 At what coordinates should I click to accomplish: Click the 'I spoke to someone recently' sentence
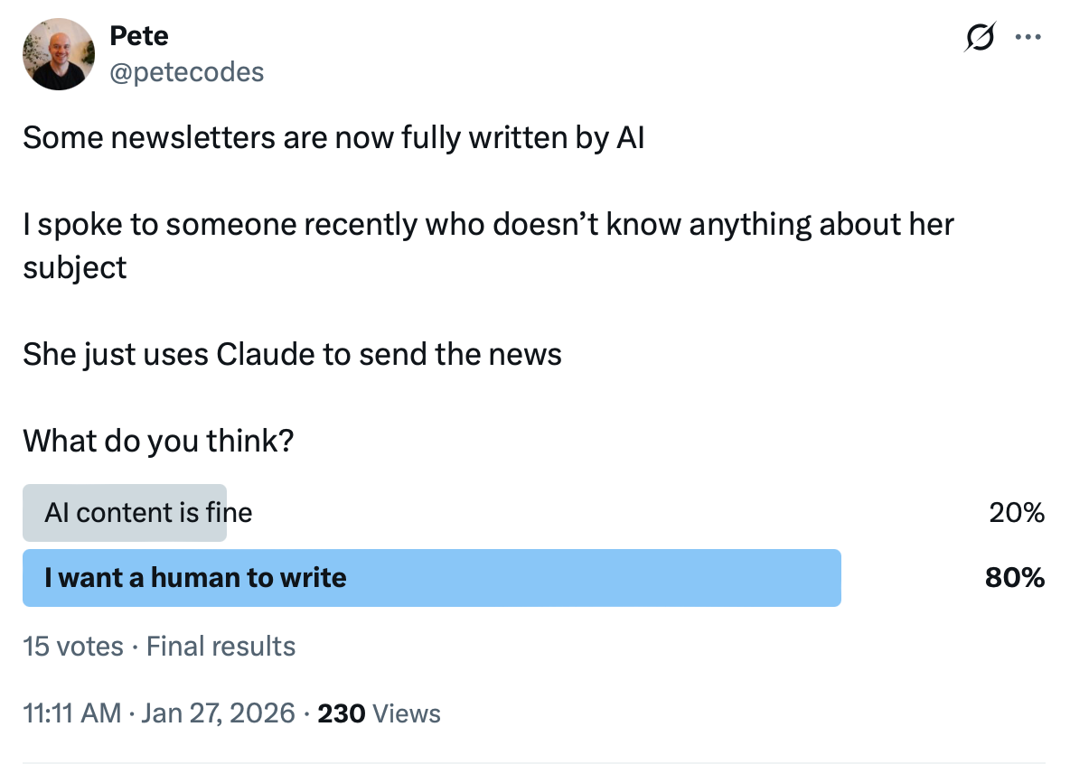488,224
